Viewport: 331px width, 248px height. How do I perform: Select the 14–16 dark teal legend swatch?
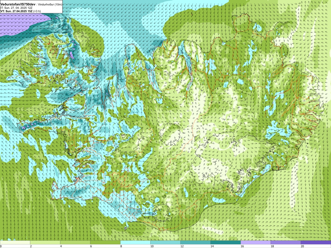point(225,243)
